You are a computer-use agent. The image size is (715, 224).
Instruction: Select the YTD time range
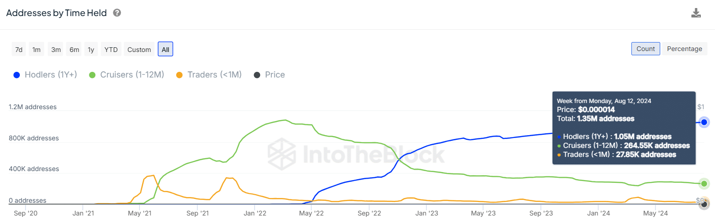pyautogui.click(x=111, y=50)
